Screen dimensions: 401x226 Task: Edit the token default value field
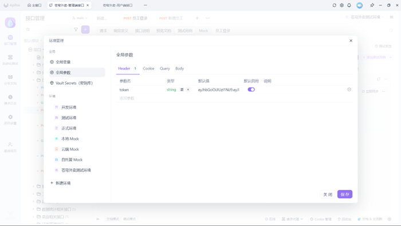[x=219, y=90]
